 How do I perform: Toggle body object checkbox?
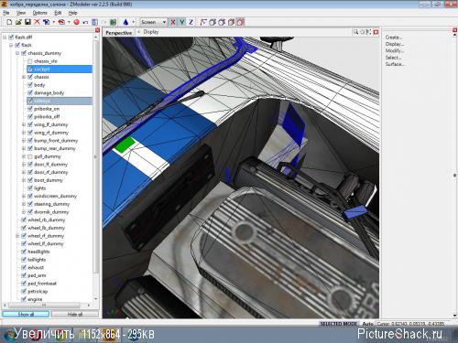pos(30,85)
